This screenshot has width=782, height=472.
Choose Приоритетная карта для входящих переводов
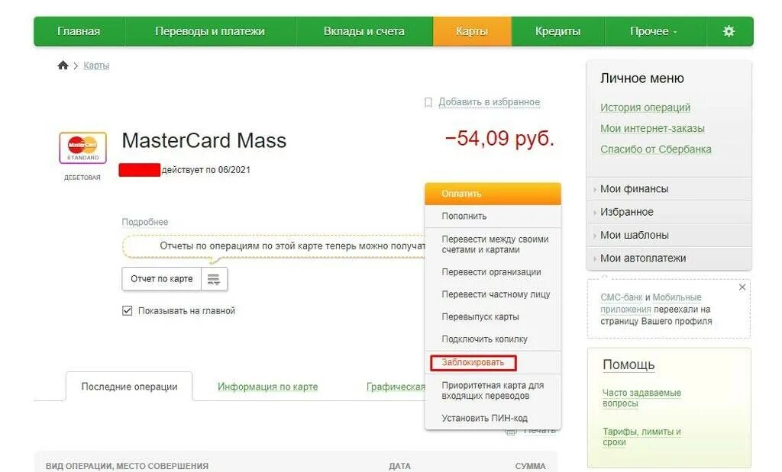[493, 390]
